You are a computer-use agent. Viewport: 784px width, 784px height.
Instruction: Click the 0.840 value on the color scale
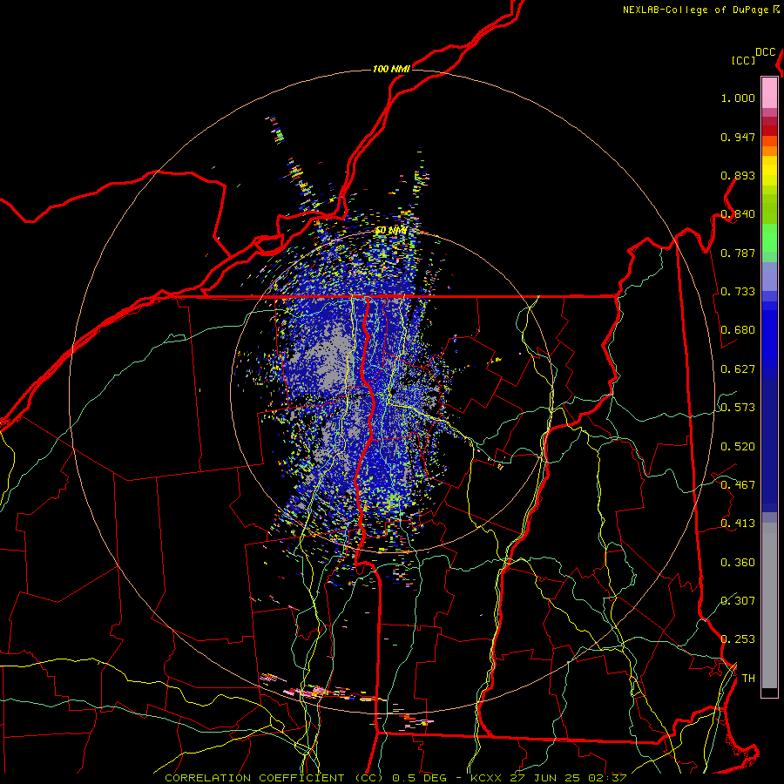(738, 214)
